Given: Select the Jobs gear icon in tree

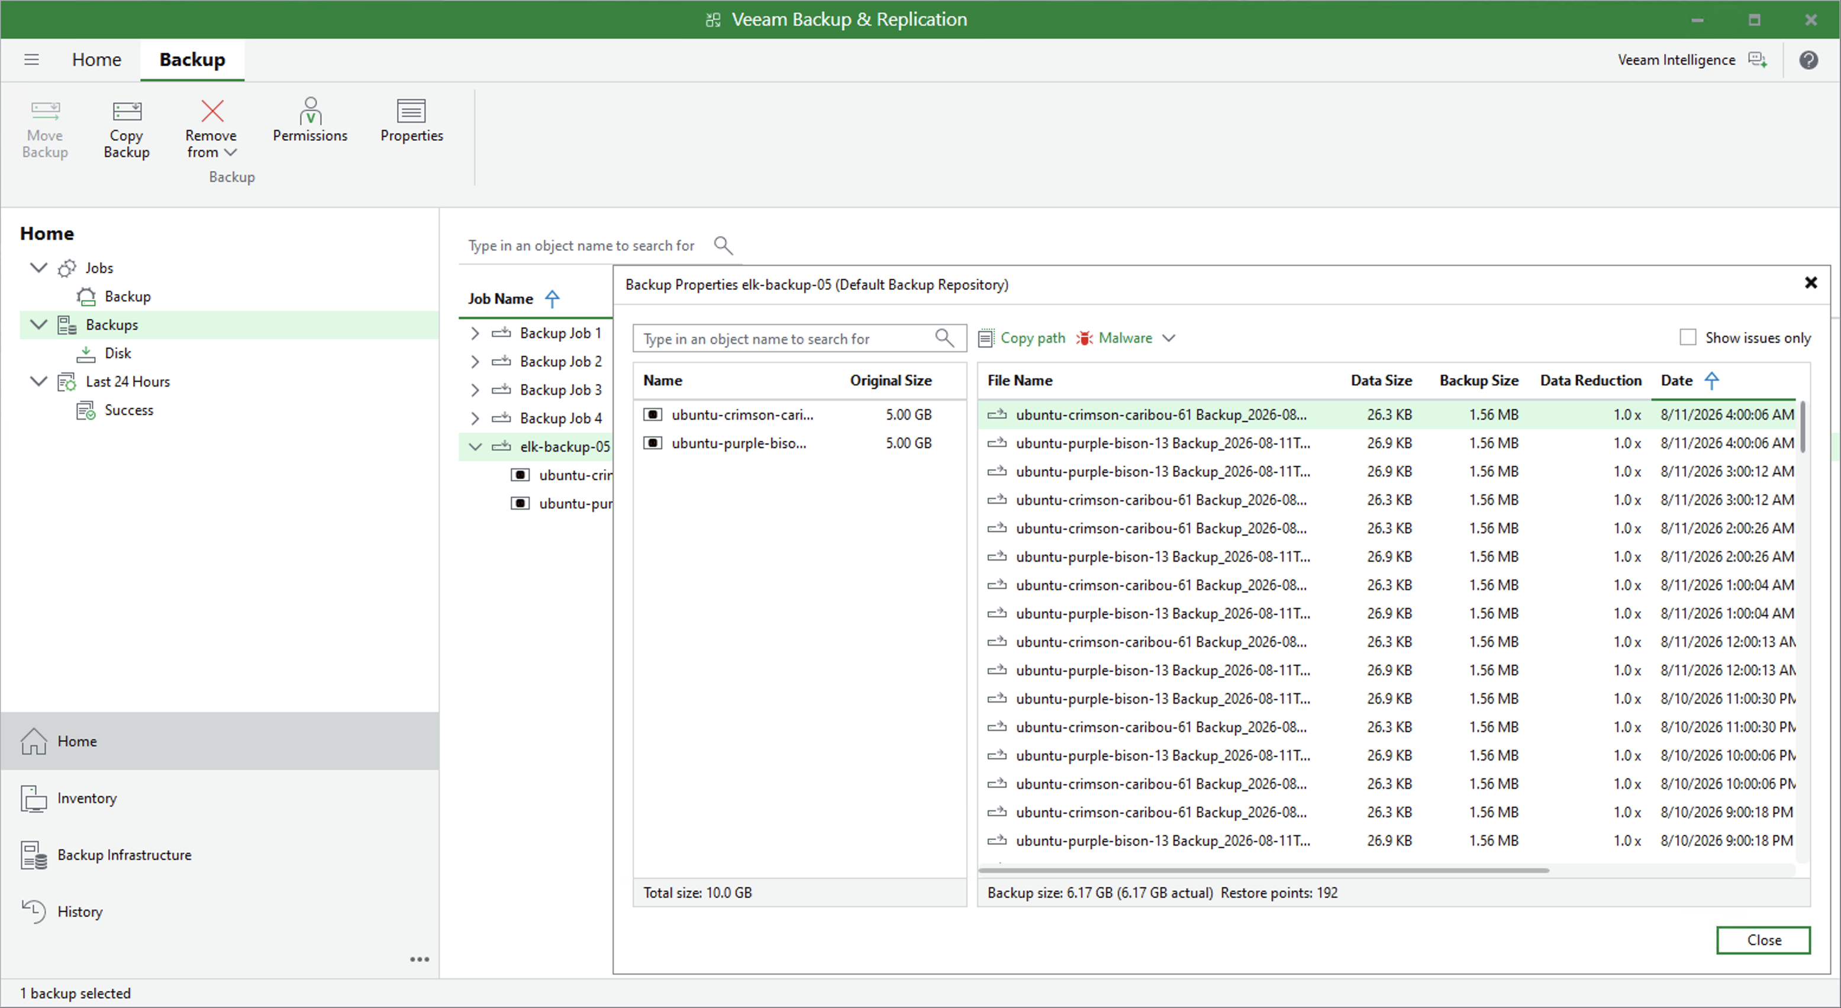Looking at the screenshot, I should pyautogui.click(x=66, y=268).
